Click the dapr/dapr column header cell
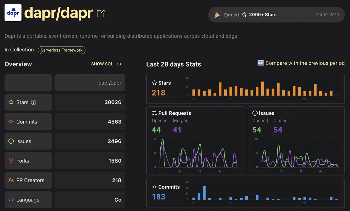350x211 pixels. point(90,83)
